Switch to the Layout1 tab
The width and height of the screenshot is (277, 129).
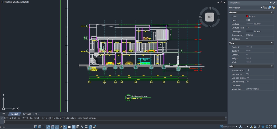coord(27,114)
